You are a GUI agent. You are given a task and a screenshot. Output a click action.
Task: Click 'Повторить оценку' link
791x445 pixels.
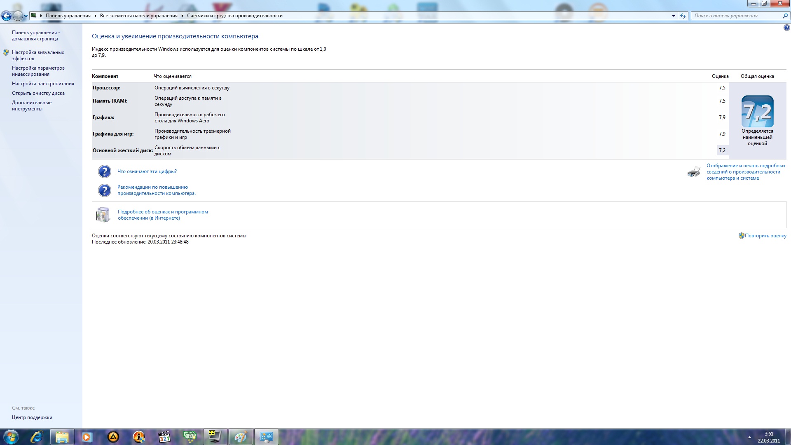[x=765, y=236]
